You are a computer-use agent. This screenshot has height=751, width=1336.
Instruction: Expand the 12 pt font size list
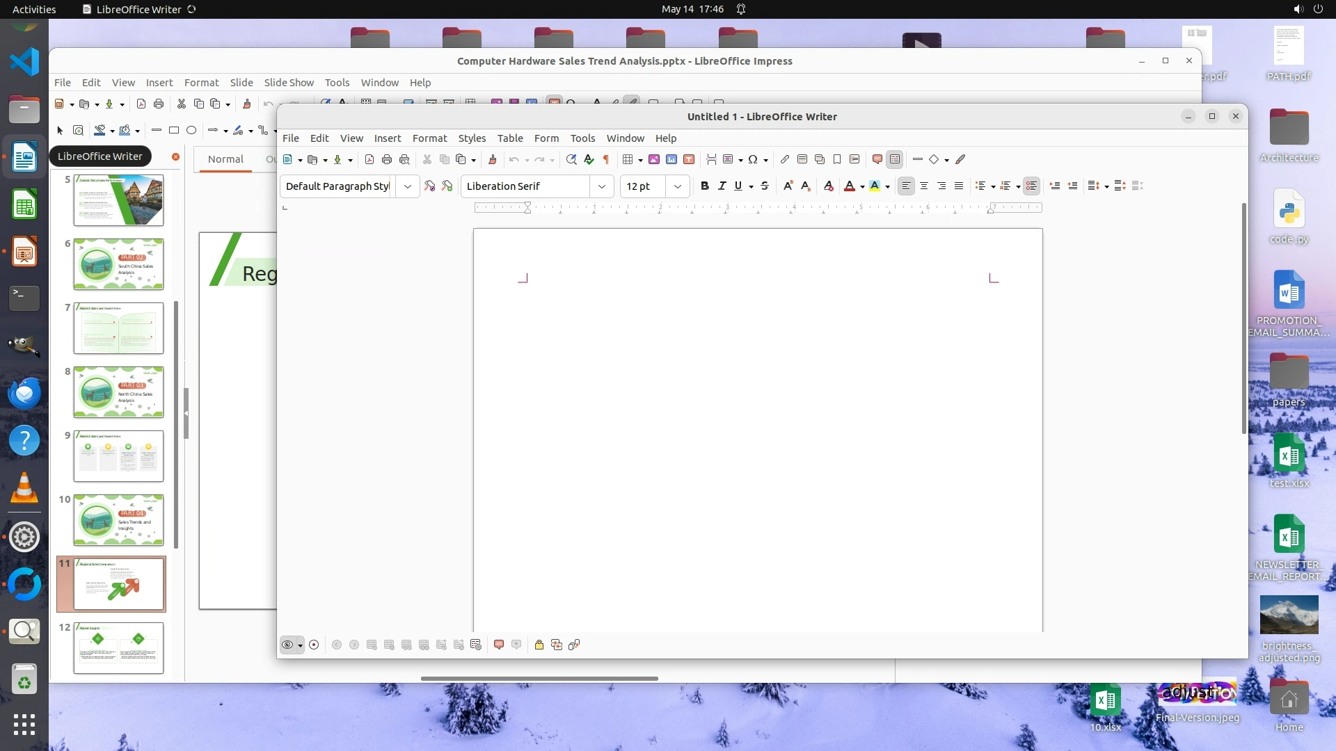(x=678, y=186)
